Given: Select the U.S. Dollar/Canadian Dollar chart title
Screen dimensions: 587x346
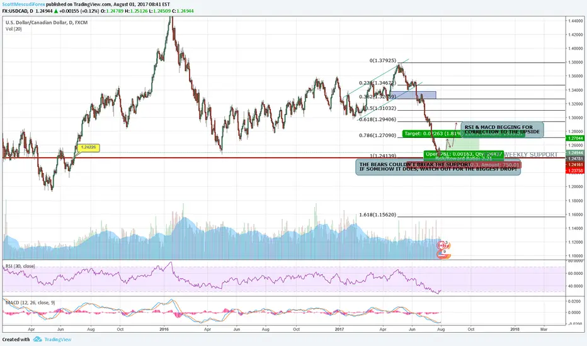Looking at the screenshot, I should [x=47, y=23].
